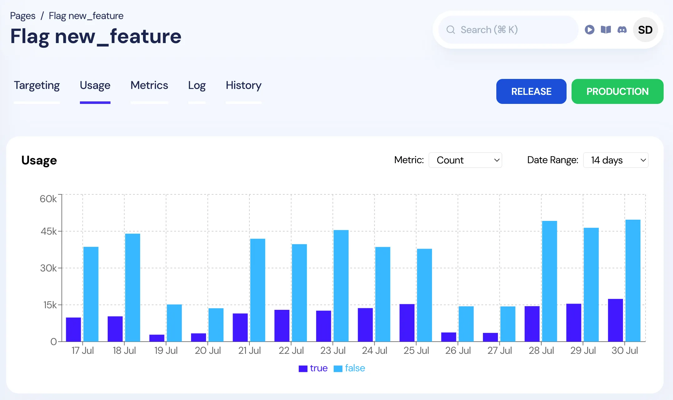The height and width of the screenshot is (400, 673).
Task: Open the SD user avatar menu
Action: [x=645, y=30]
